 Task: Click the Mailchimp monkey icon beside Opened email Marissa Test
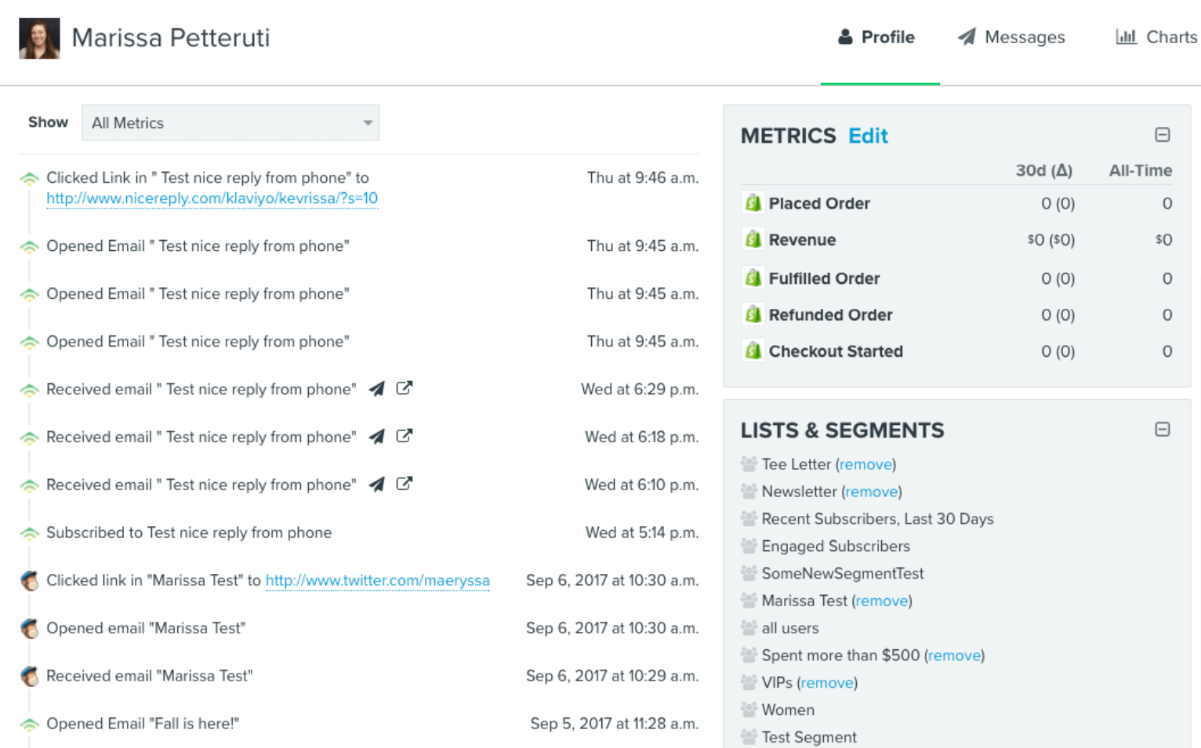tap(29, 628)
